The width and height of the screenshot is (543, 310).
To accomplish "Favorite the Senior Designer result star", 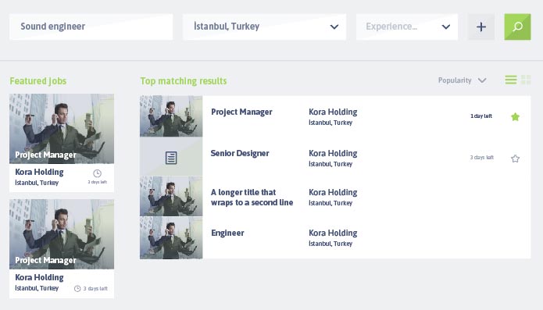I will 516,159.
